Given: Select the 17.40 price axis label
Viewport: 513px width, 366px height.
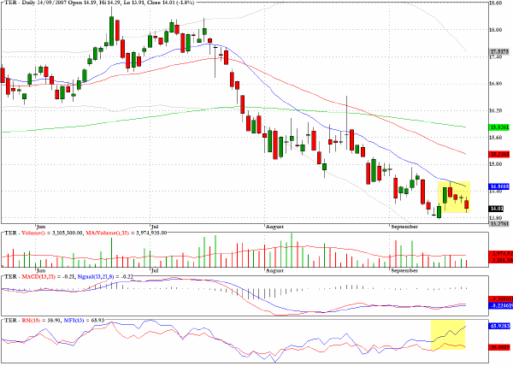Looking at the screenshot, I should 495,57.
